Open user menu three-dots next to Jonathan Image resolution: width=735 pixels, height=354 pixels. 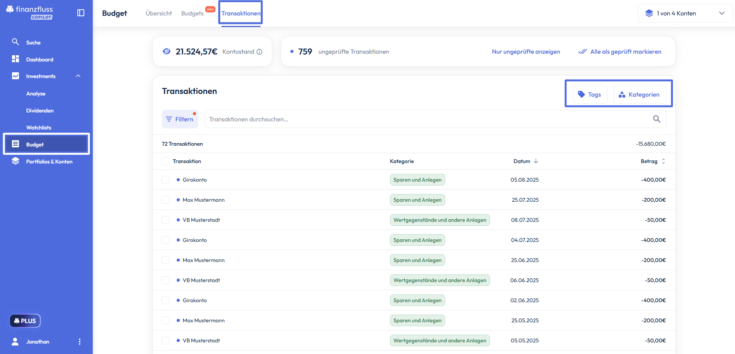[x=80, y=342]
